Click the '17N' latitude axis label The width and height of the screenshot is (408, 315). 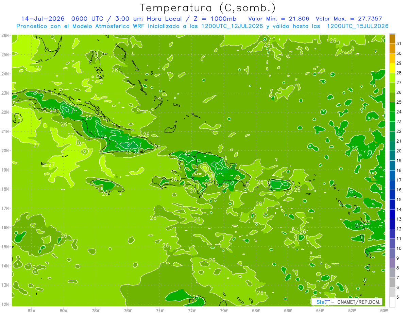(5, 208)
